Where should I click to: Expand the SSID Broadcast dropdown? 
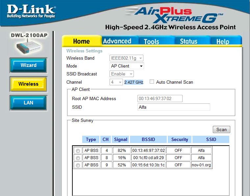tap(121, 74)
